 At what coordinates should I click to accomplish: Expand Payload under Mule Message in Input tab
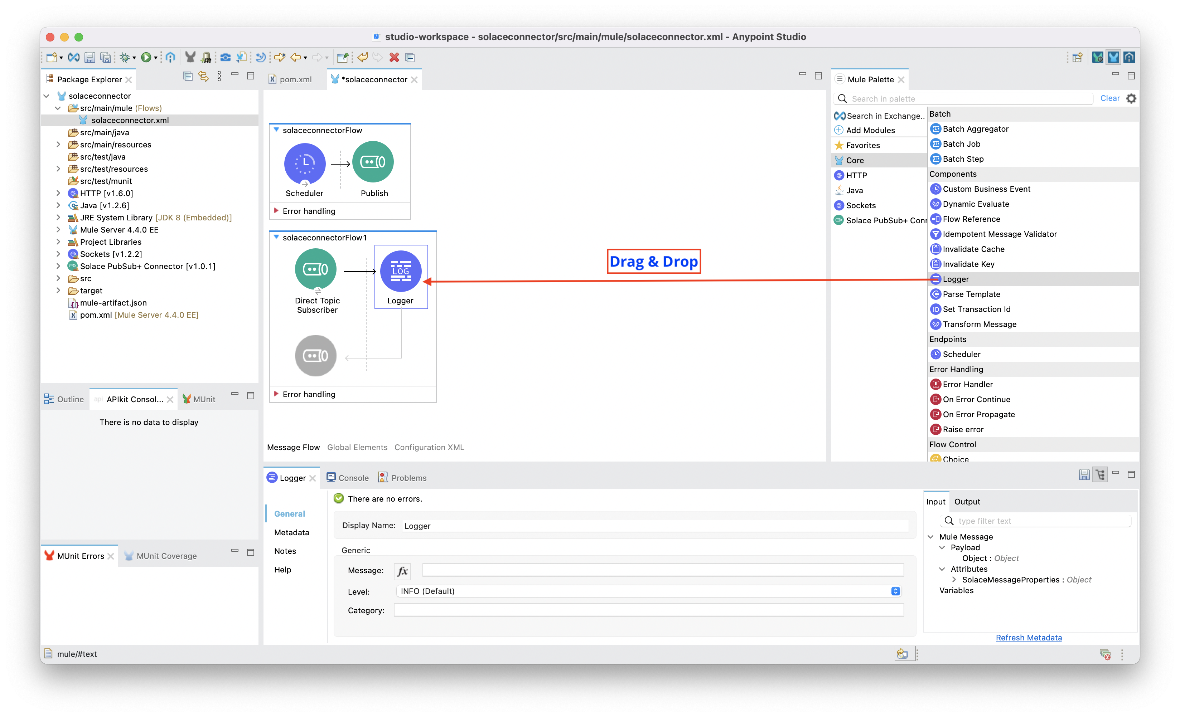click(943, 547)
